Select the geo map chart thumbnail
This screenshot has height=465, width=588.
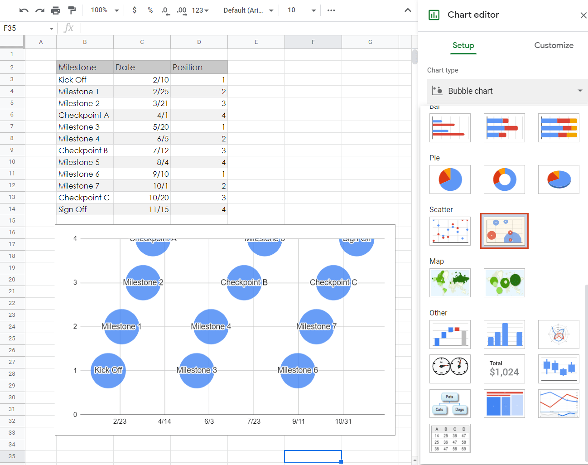click(x=450, y=283)
